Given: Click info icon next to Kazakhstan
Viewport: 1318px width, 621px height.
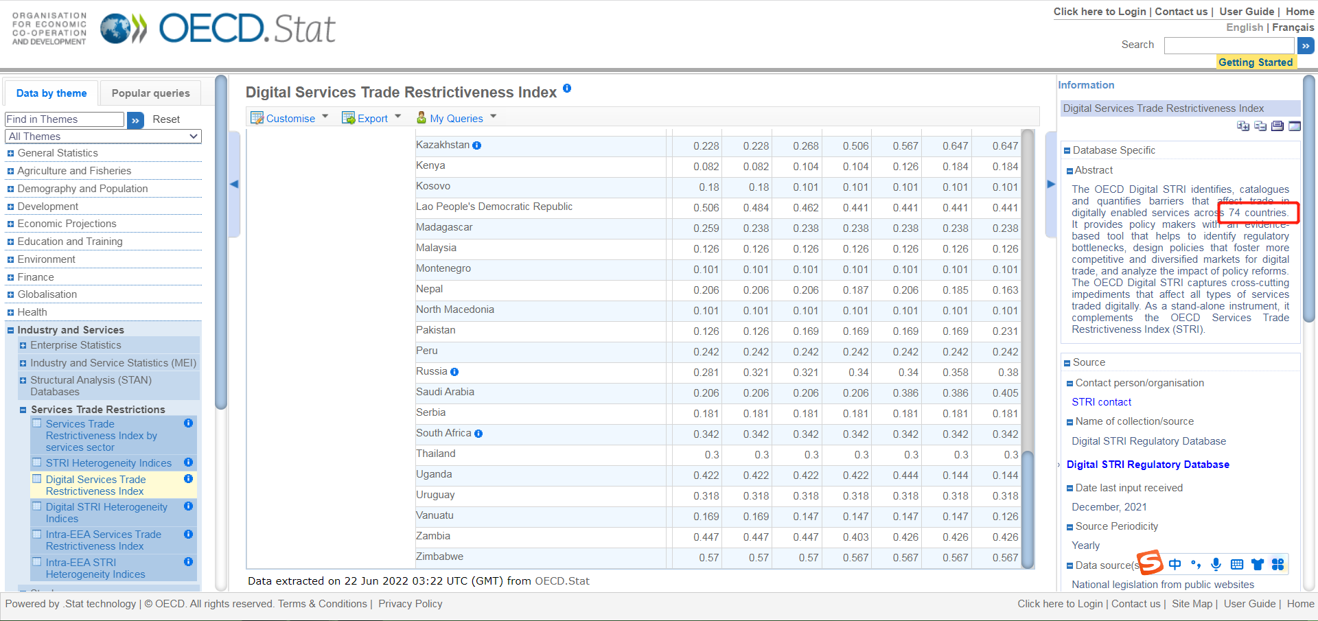Looking at the screenshot, I should coord(477,145).
